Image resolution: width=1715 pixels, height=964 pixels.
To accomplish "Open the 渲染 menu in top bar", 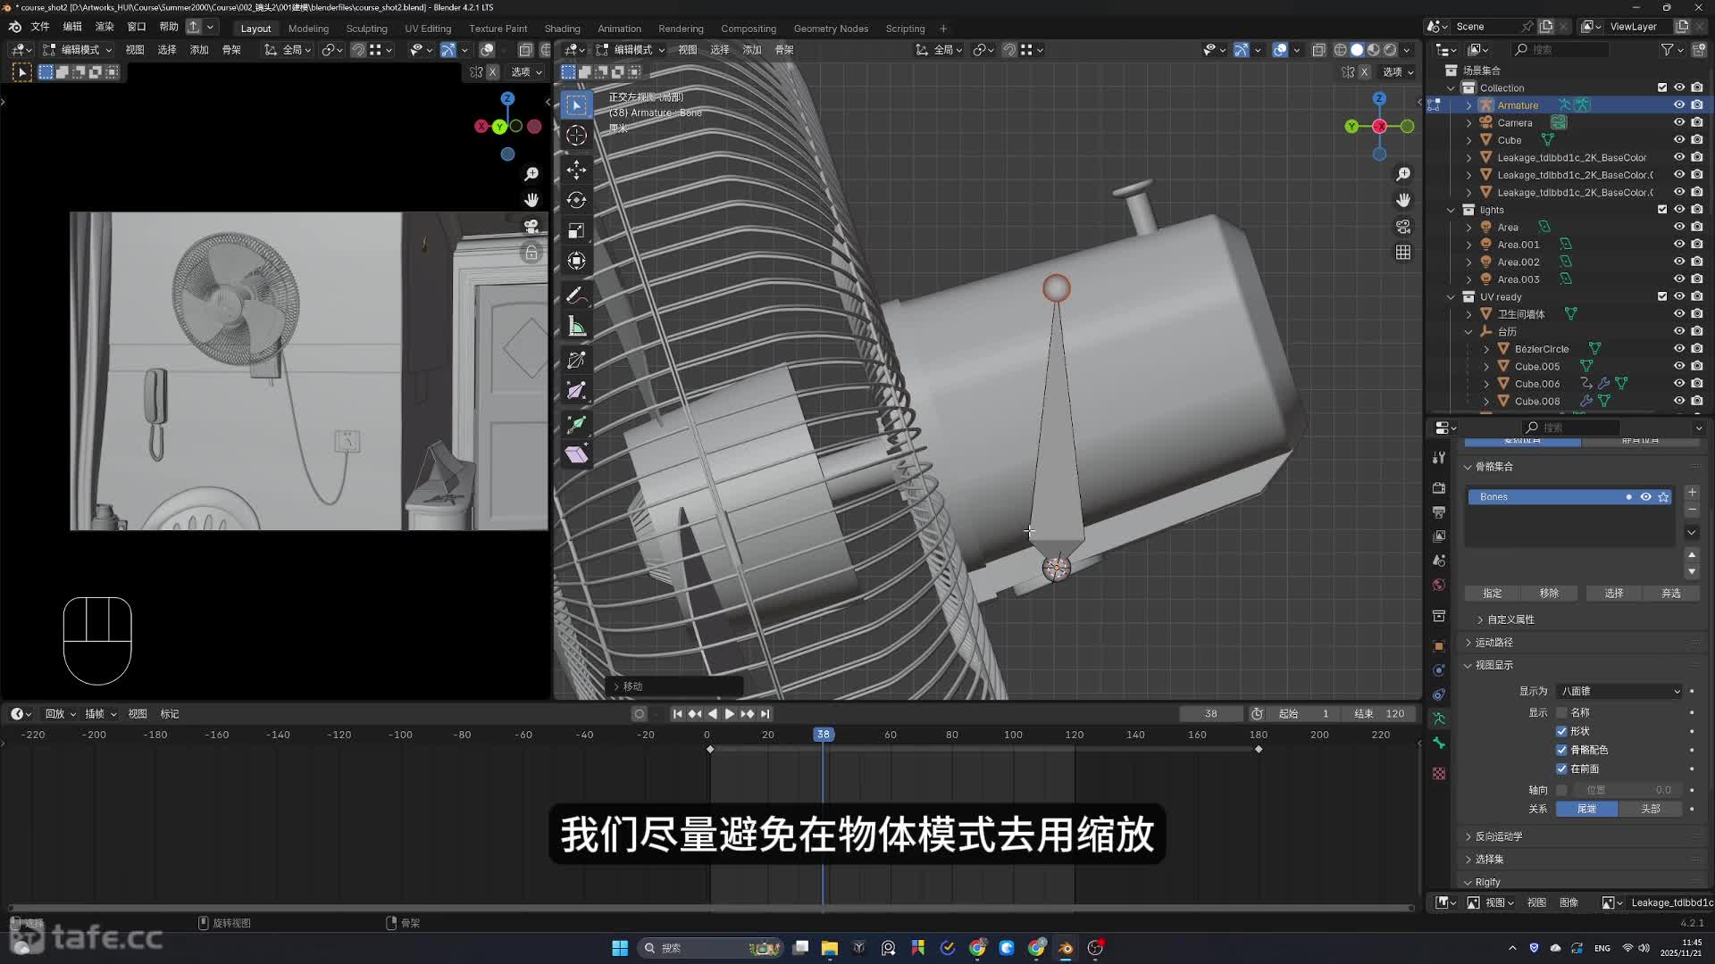I will pyautogui.click(x=105, y=27).
